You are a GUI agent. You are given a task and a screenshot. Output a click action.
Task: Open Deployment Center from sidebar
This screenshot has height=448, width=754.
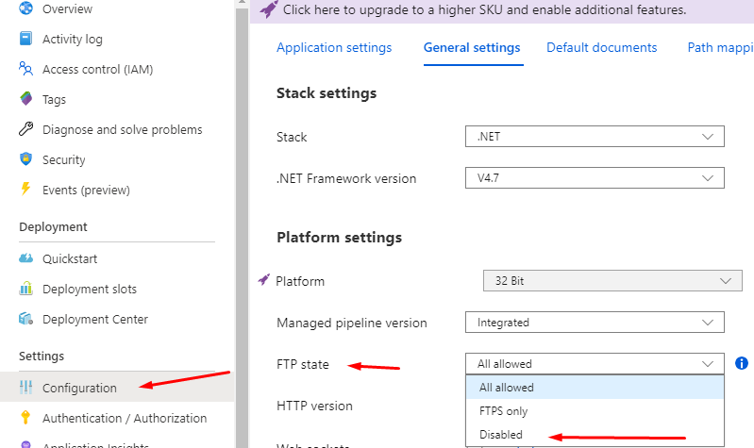click(94, 320)
